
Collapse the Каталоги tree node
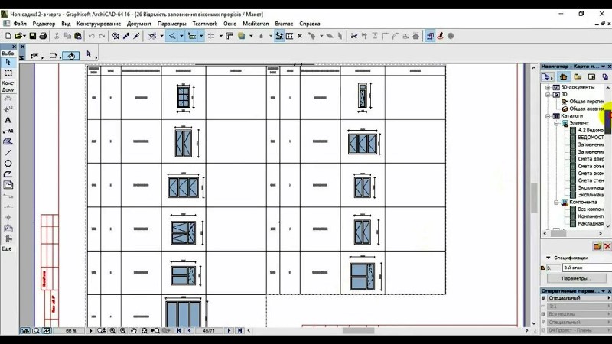click(548, 116)
